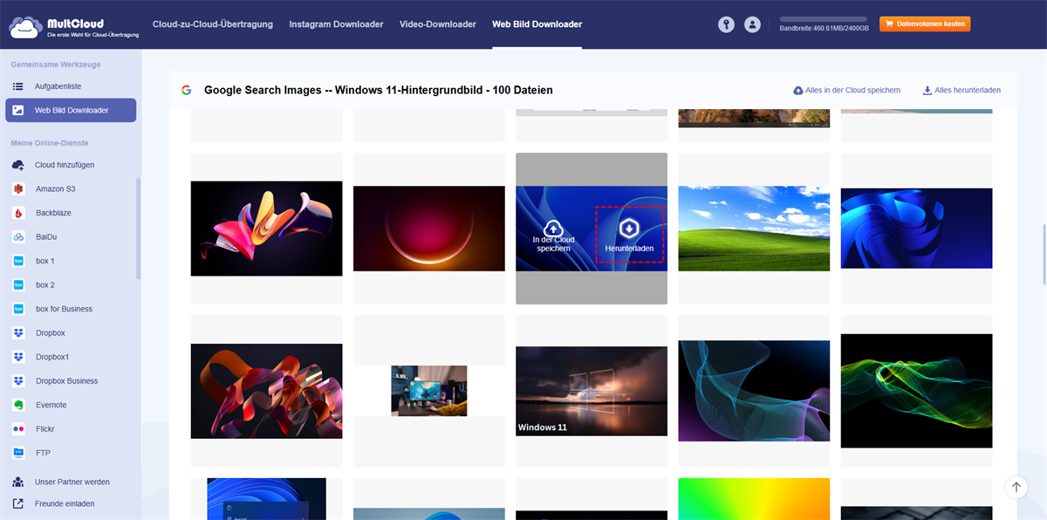Click the box 2 icon
This screenshot has width=1047, height=520.
18,284
